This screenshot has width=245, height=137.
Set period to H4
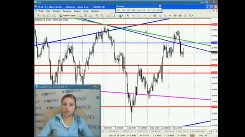point(144,10)
